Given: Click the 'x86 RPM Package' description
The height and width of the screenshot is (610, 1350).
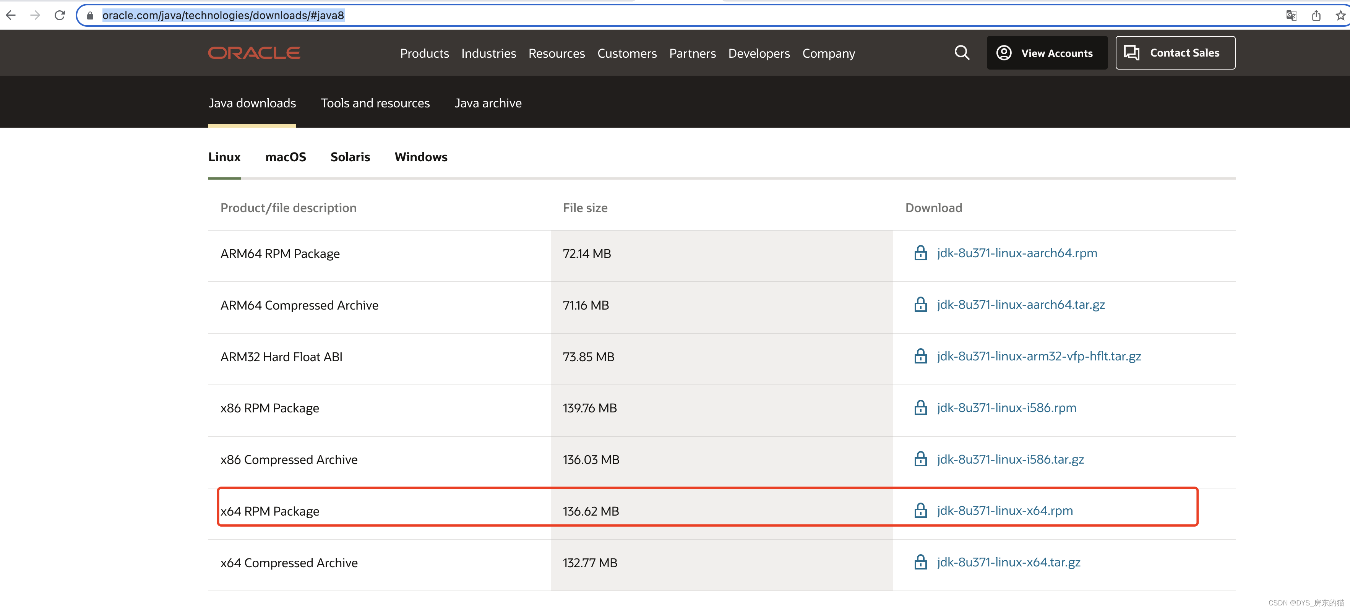Looking at the screenshot, I should 269,408.
